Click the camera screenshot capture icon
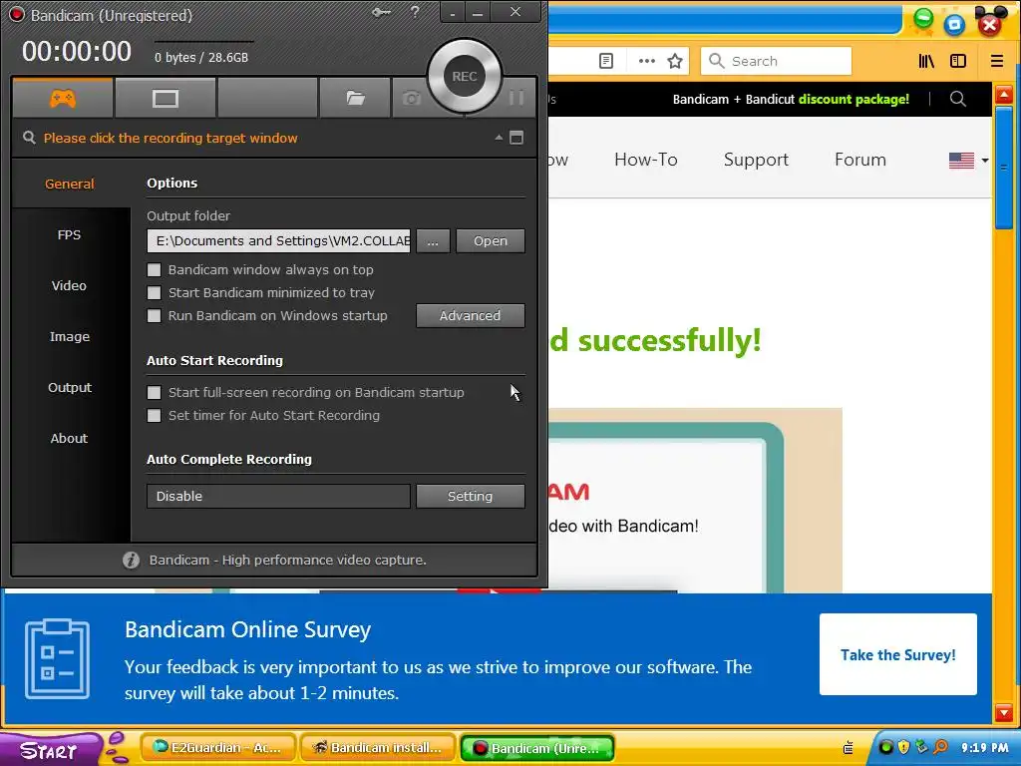This screenshot has width=1021, height=766. 412,99
